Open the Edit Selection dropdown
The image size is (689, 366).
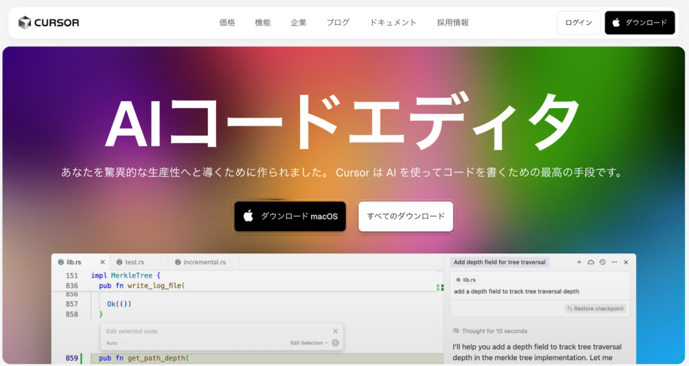[x=309, y=343]
